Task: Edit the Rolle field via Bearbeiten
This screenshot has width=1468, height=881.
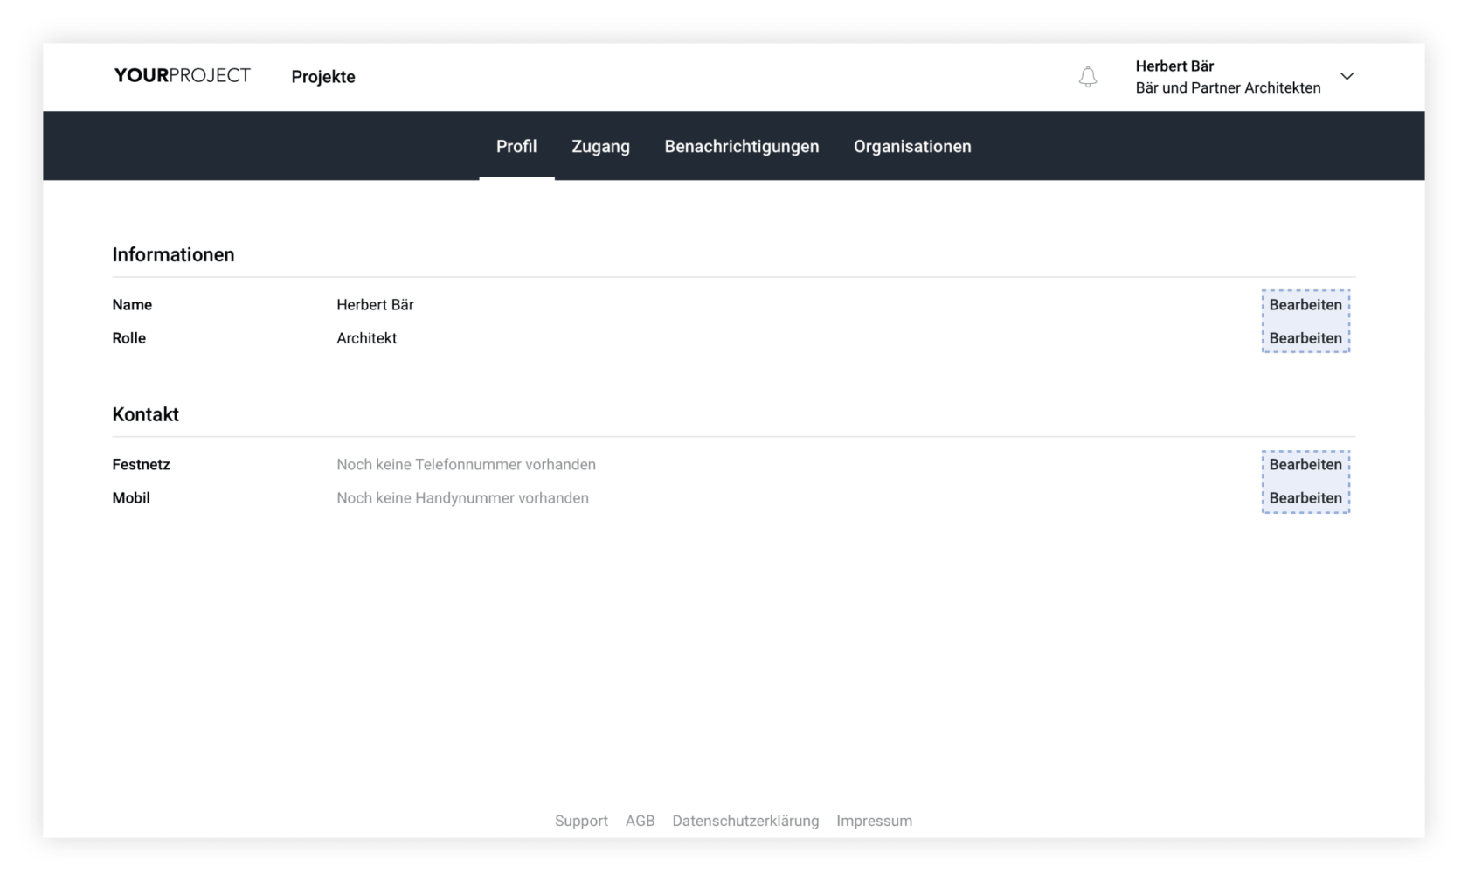Action: pyautogui.click(x=1305, y=338)
